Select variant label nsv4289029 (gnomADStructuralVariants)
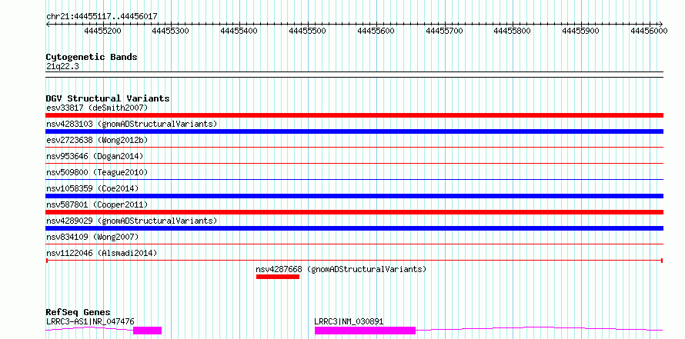The image size is (685, 339). click(x=132, y=221)
